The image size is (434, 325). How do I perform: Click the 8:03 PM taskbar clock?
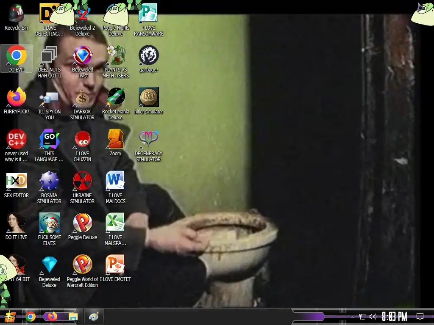pos(395,317)
